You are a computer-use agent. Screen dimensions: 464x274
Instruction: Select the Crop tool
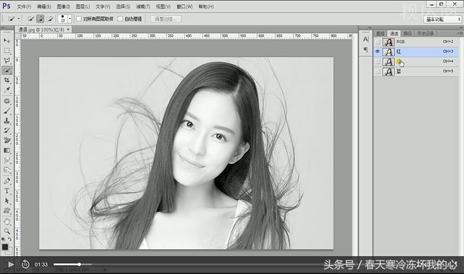(x=7, y=80)
